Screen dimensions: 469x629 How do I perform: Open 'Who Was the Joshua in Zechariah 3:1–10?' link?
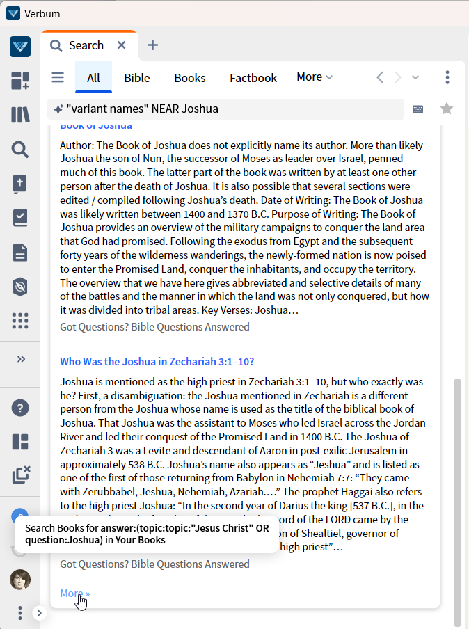pos(157,361)
